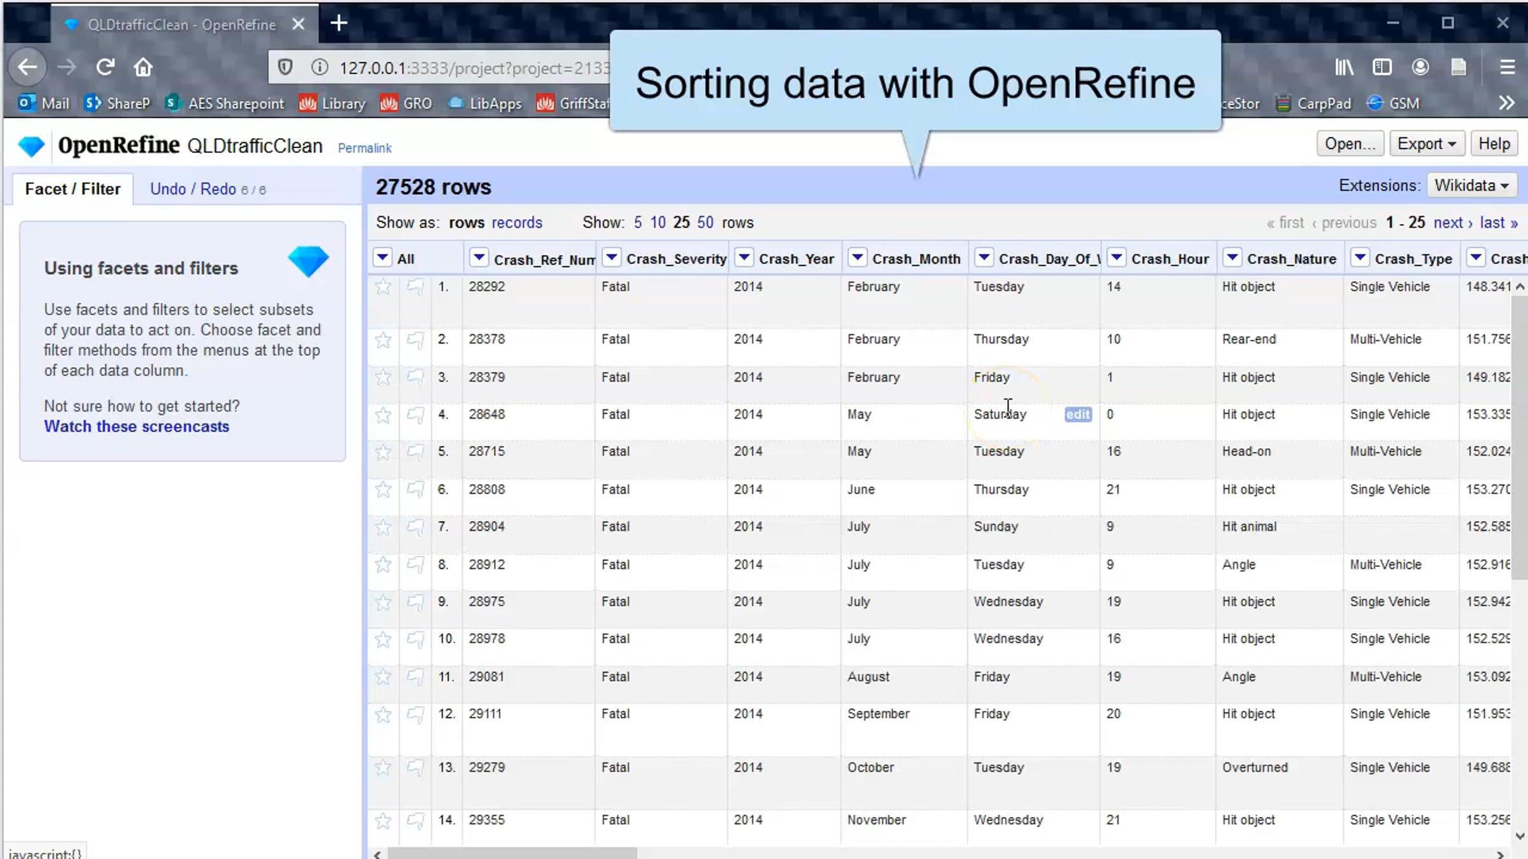Flag row 3 with ref 28379
The width and height of the screenshot is (1528, 859).
(415, 377)
